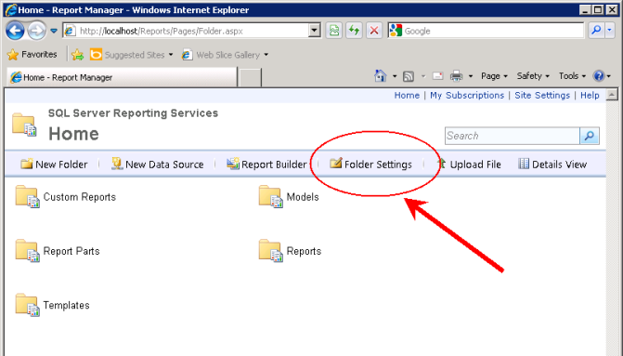Click the red Stop loading icon
The width and height of the screenshot is (623, 356).
tap(374, 31)
